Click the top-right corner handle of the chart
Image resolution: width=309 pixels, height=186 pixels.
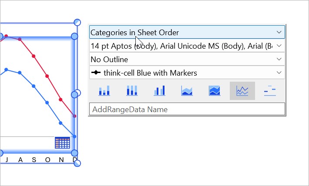[x=77, y=22]
